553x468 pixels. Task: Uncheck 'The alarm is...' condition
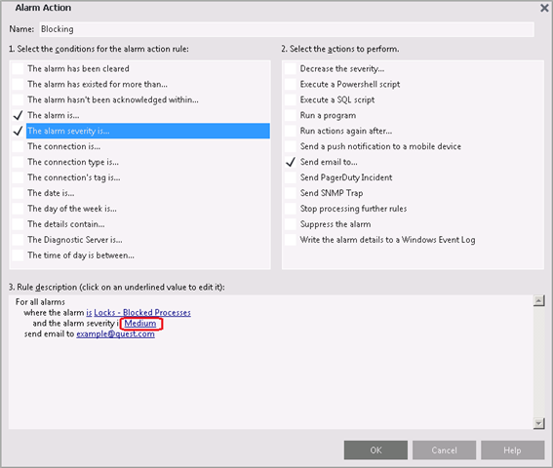click(x=18, y=115)
